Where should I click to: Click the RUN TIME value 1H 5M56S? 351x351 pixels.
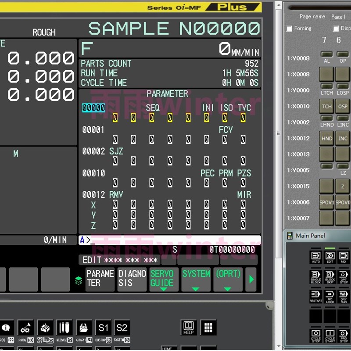click(x=240, y=73)
